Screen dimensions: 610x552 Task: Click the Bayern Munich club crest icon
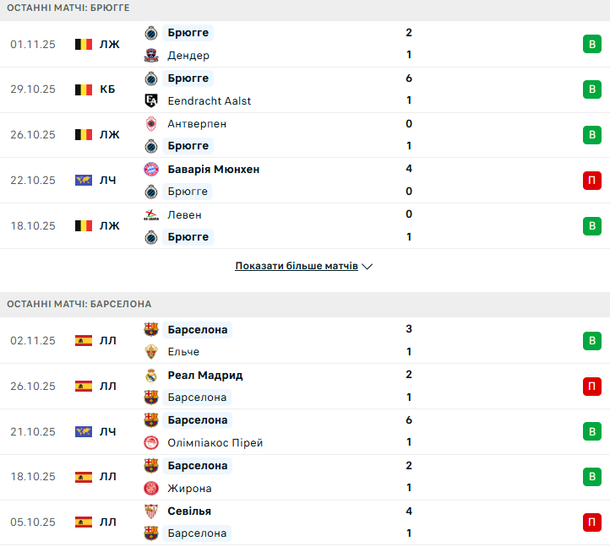[x=151, y=169]
